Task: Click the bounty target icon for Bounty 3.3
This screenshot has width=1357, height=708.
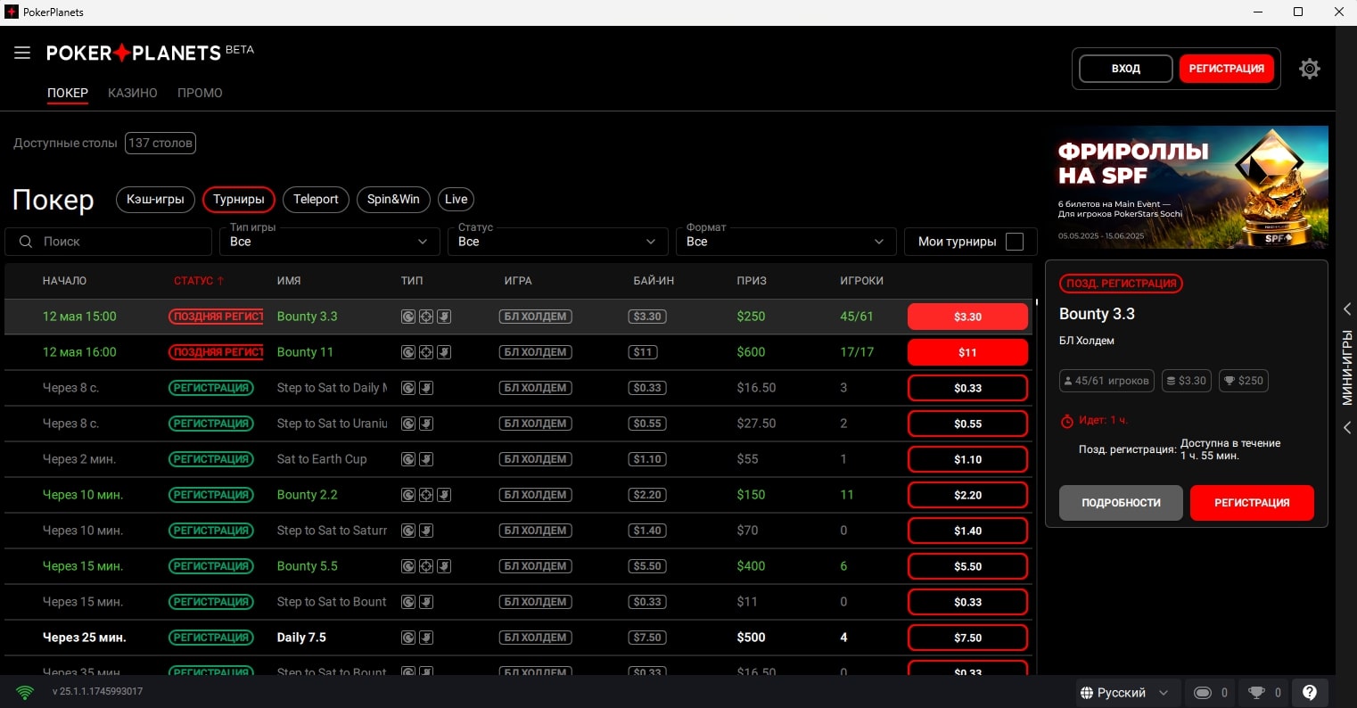Action: coord(426,317)
